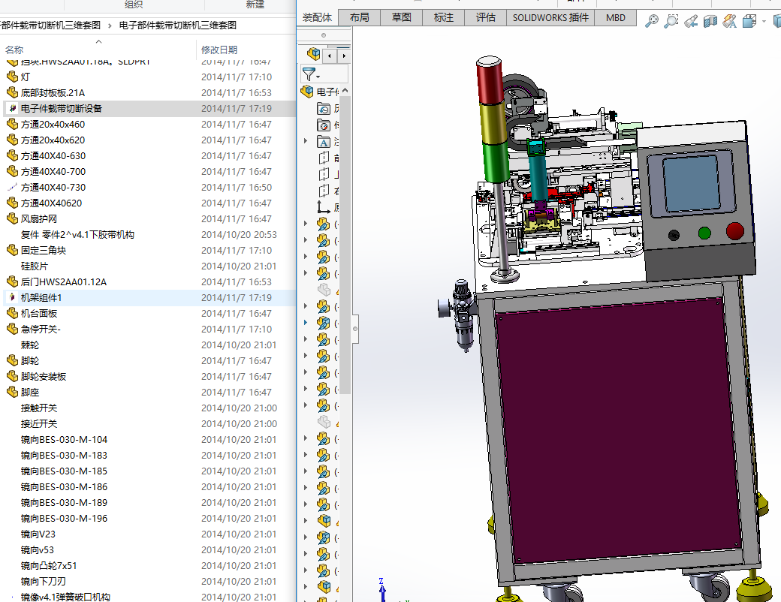Click the Previous View icon

pyautogui.click(x=691, y=22)
